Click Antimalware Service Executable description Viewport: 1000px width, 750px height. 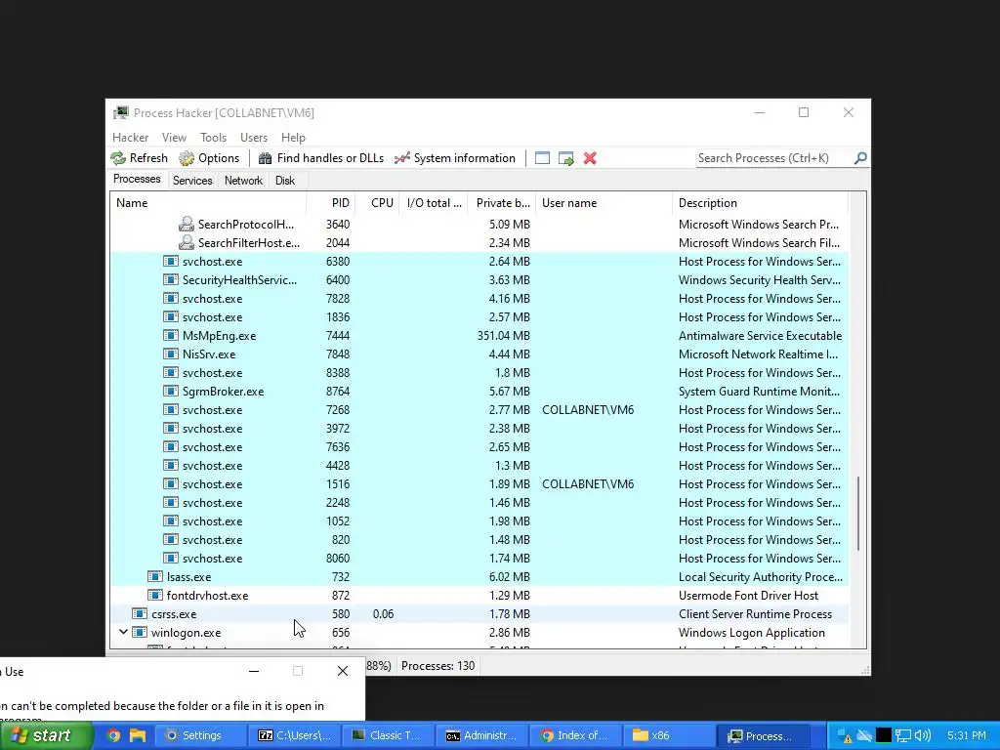pyautogui.click(x=760, y=336)
